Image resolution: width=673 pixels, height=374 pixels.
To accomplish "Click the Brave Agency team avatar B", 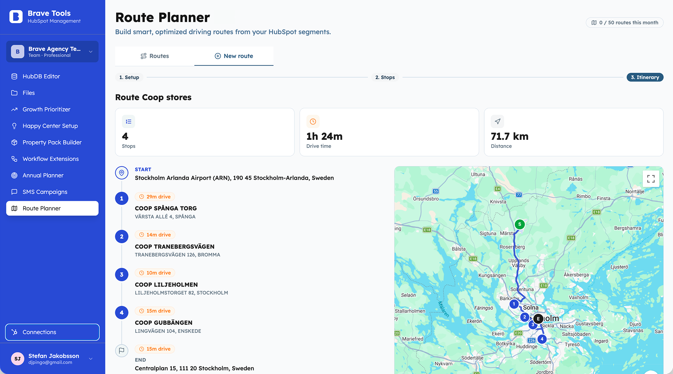I will click(x=17, y=51).
